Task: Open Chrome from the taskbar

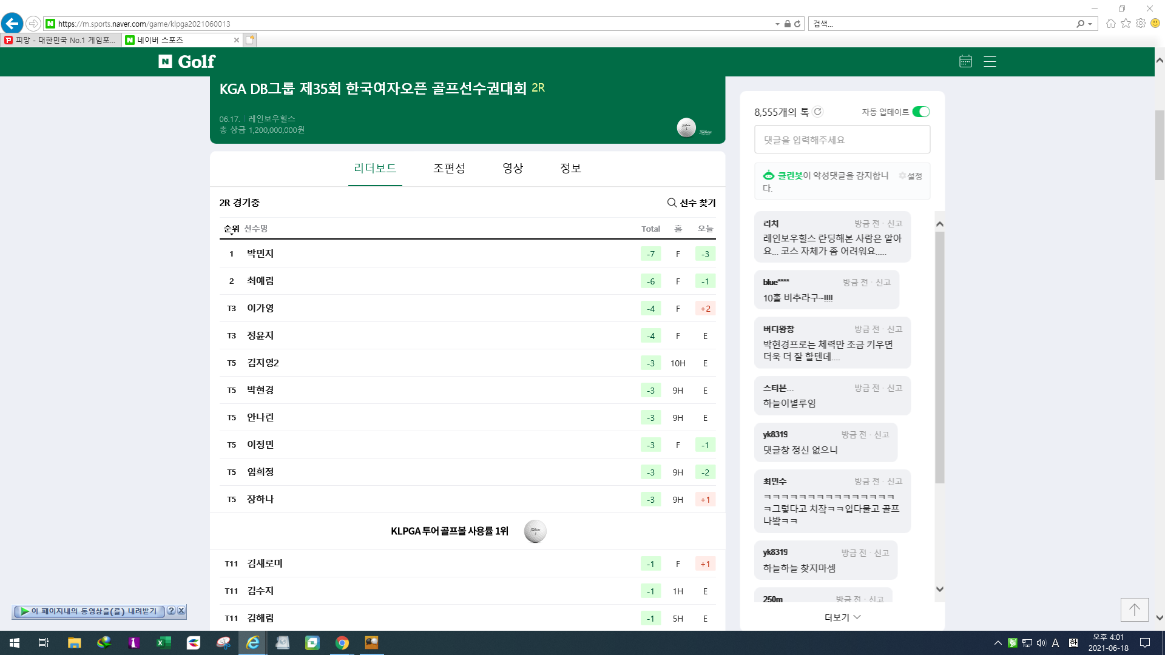Action: [x=342, y=643]
